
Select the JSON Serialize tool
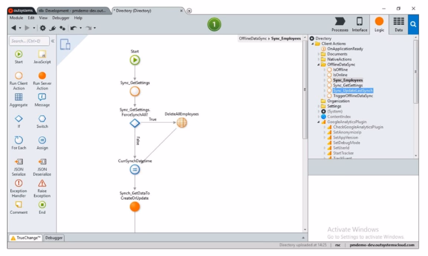pos(19,167)
